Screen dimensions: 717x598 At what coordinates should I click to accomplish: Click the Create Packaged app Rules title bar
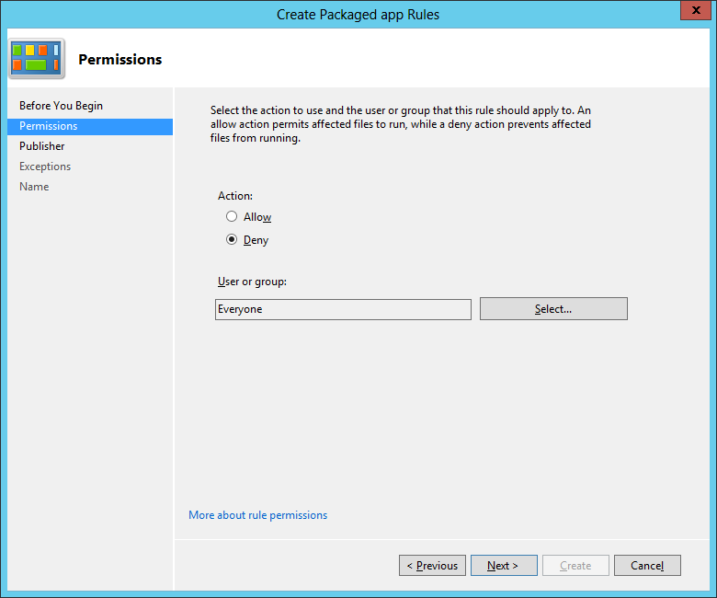tap(358, 14)
